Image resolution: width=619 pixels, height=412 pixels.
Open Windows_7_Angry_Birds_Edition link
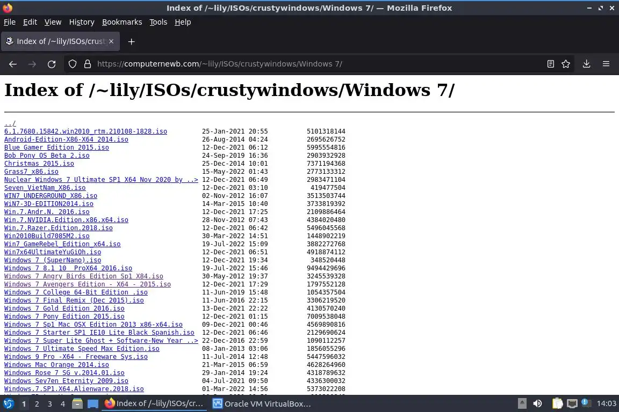(x=84, y=276)
